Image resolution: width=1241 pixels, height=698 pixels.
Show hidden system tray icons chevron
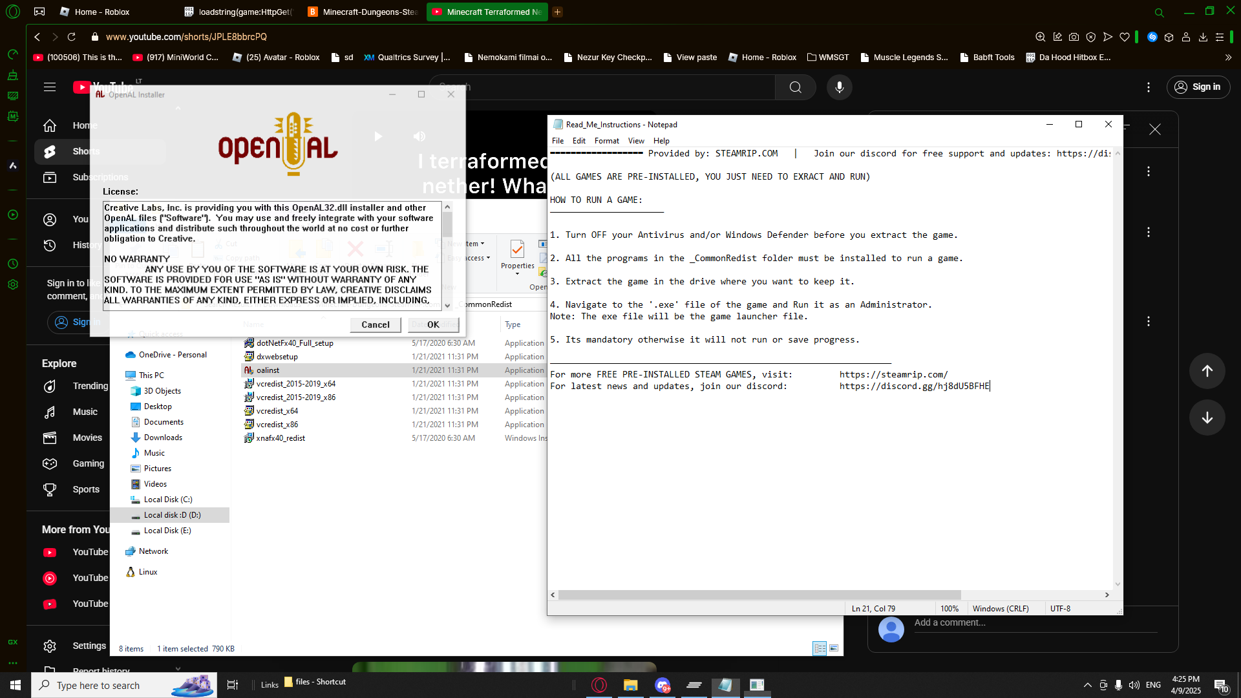point(1088,685)
